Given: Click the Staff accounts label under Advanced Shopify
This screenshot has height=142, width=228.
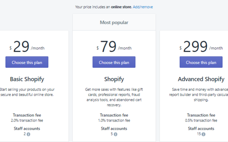Looking at the screenshot, I should tap(201, 129).
